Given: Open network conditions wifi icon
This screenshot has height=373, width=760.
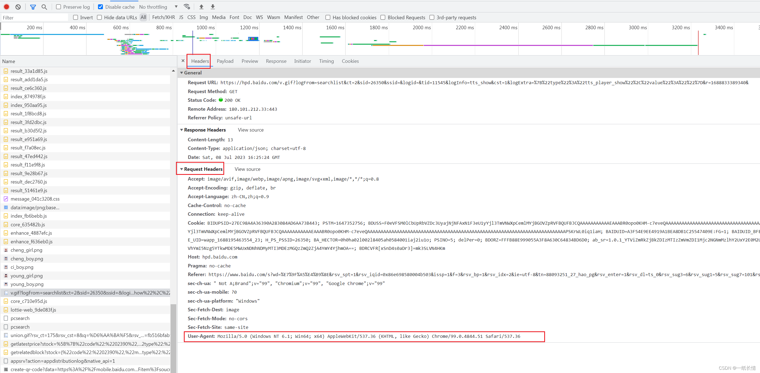Looking at the screenshot, I should [x=187, y=7].
